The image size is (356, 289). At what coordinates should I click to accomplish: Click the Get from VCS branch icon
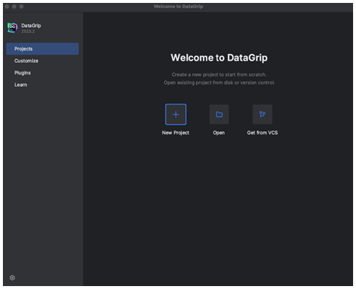(x=262, y=115)
